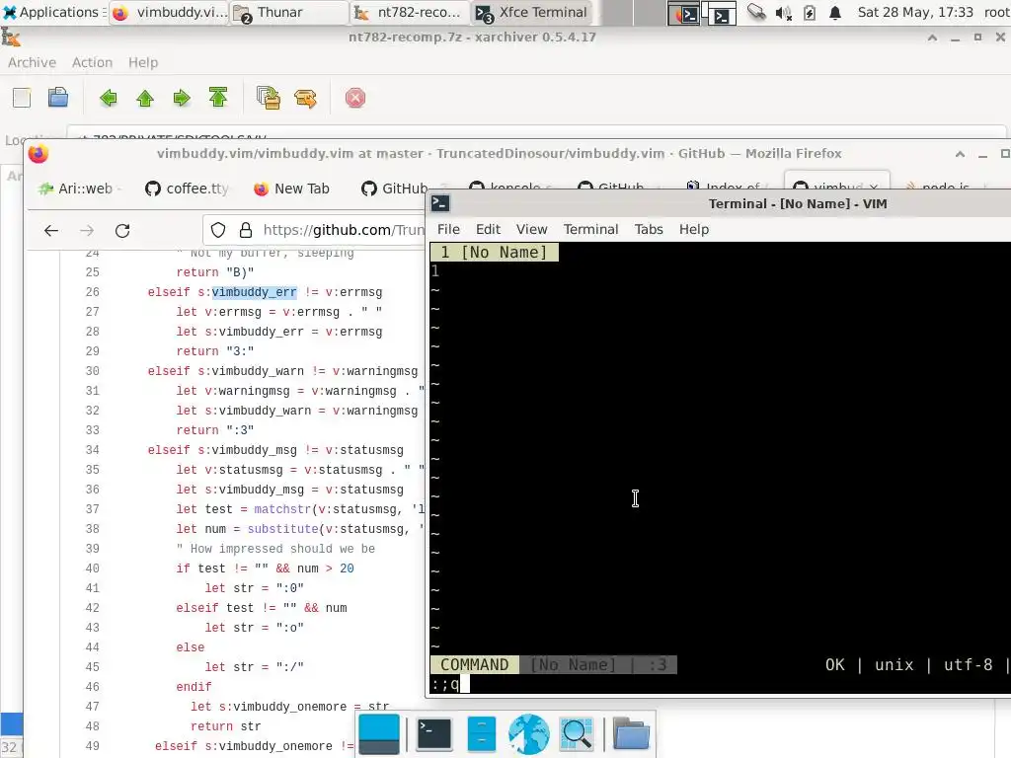Viewport: 1011px width, 758px height.
Task: Open the Help menu in xarchiver
Action: pyautogui.click(x=143, y=62)
